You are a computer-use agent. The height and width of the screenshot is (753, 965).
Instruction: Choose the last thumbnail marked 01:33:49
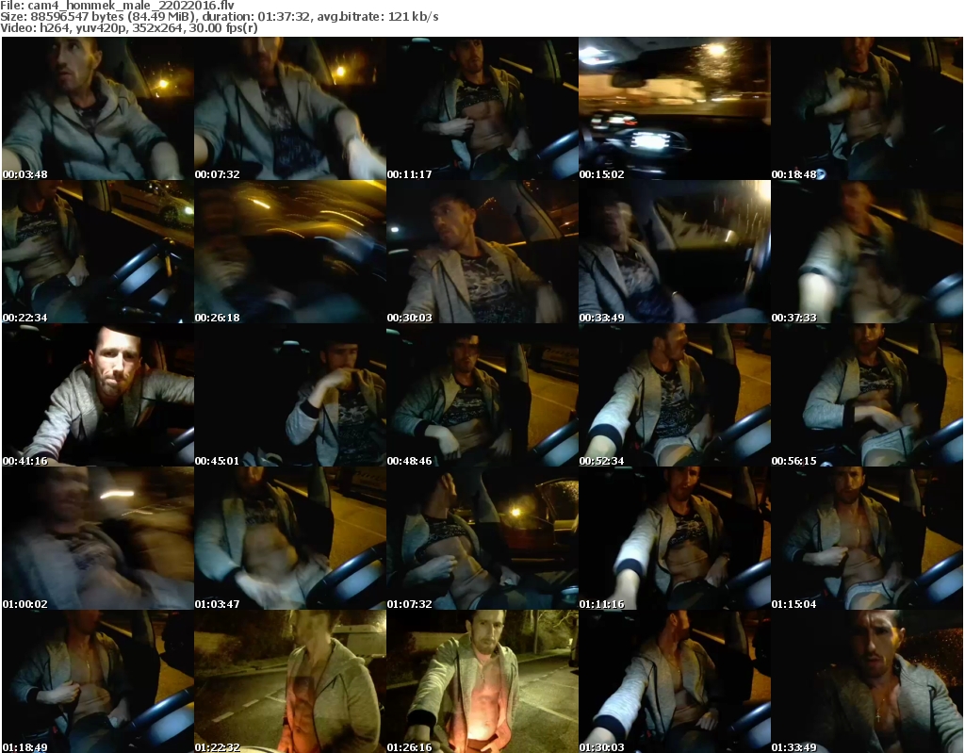point(867,681)
